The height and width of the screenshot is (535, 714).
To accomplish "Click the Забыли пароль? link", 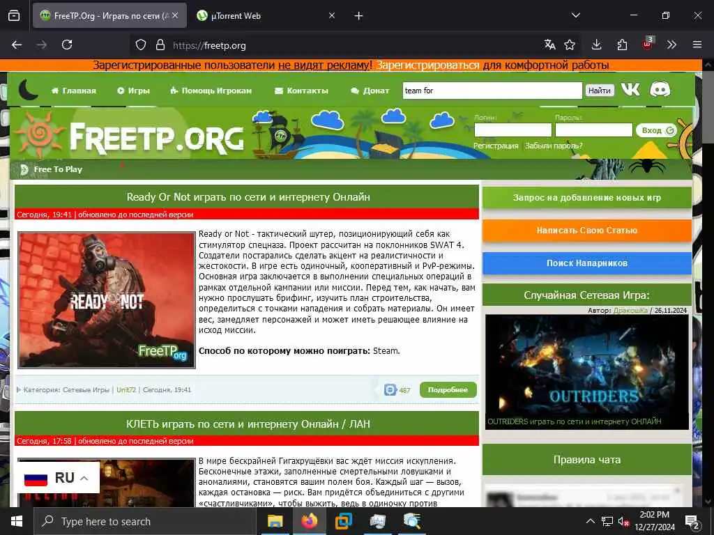I will point(554,146).
